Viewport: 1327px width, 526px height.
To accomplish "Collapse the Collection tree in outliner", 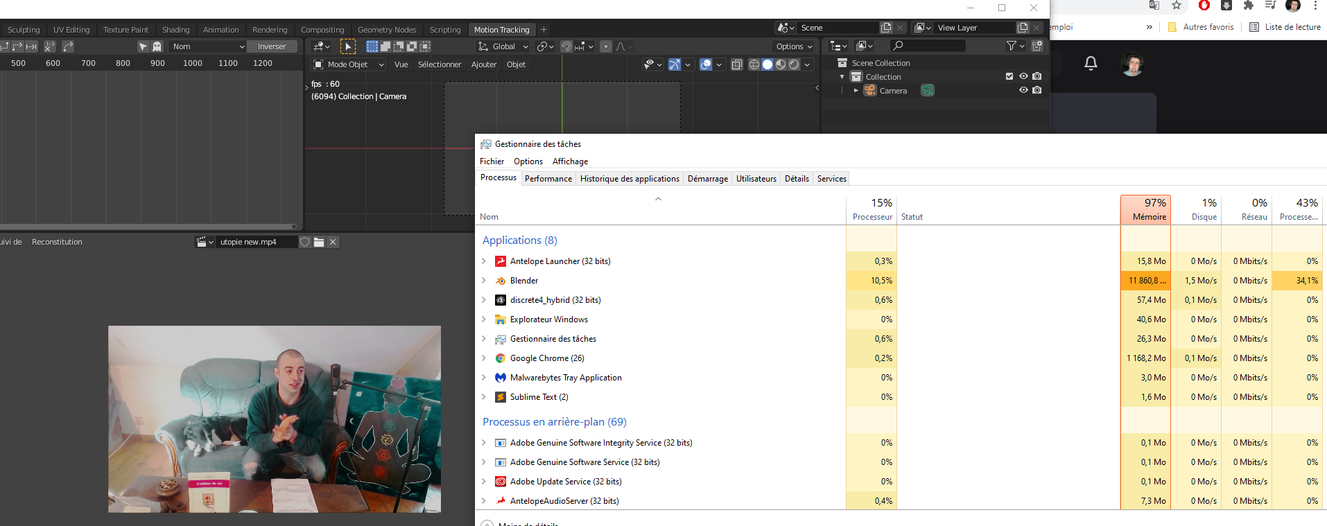I will click(842, 77).
